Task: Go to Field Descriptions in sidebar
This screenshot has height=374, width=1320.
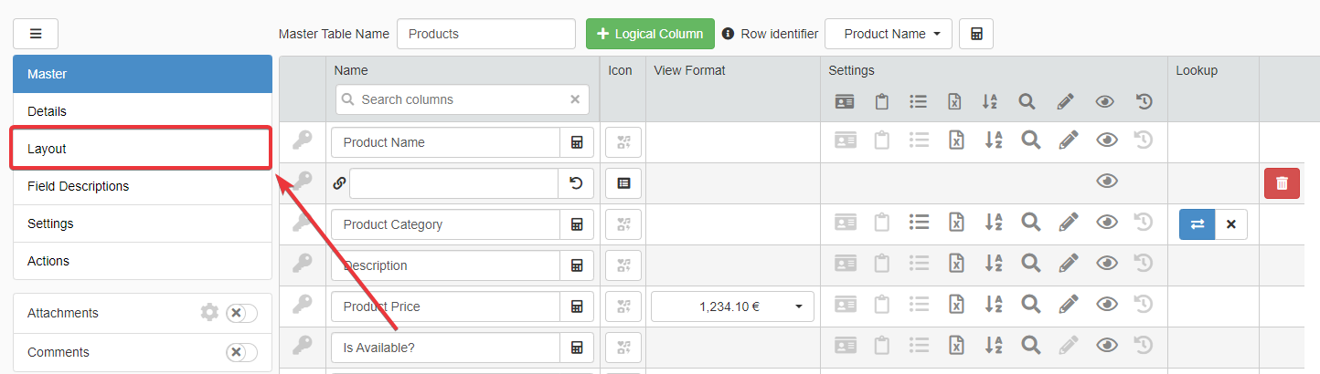Action: [142, 186]
